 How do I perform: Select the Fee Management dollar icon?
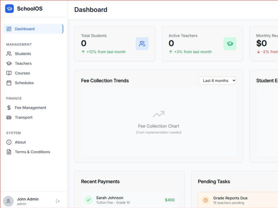click(x=9, y=107)
